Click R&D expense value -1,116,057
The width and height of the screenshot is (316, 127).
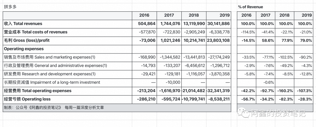[196, 74]
